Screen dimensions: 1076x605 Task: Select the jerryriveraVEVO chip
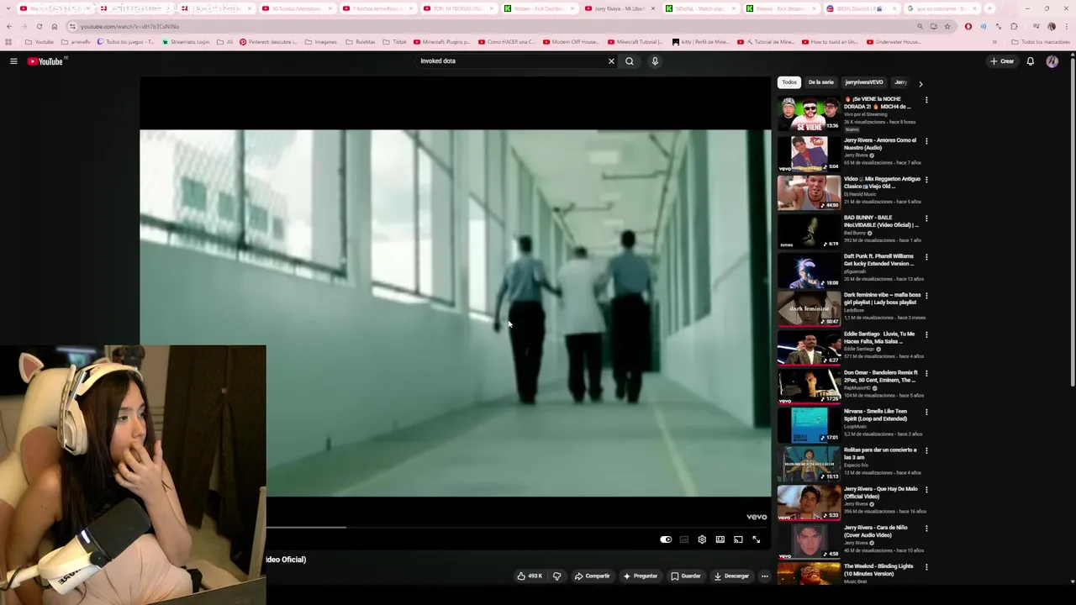coord(864,82)
